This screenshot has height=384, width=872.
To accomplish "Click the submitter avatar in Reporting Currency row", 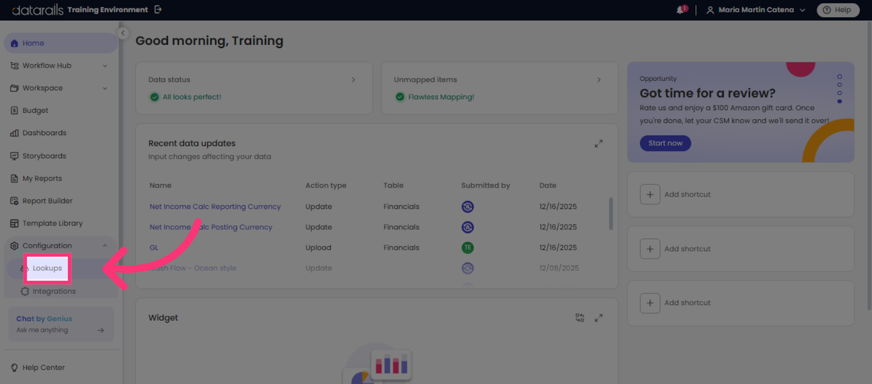I will click(468, 207).
